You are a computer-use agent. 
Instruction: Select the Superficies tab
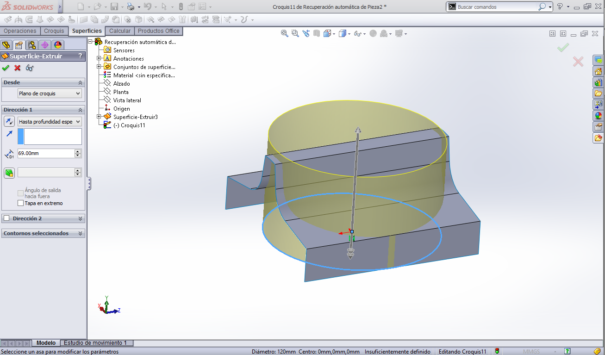(x=87, y=31)
